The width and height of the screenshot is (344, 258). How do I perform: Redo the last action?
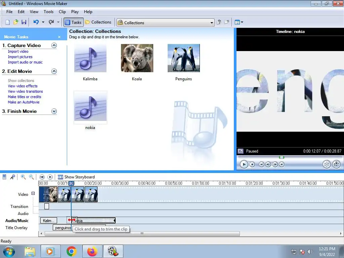(51, 22)
